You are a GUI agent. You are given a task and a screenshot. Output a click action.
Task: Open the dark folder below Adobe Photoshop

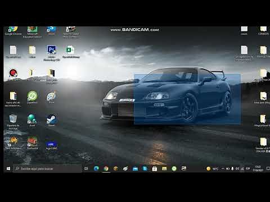[52, 76]
